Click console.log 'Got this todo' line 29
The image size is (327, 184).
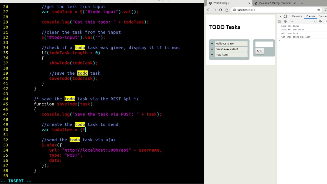click(x=95, y=22)
